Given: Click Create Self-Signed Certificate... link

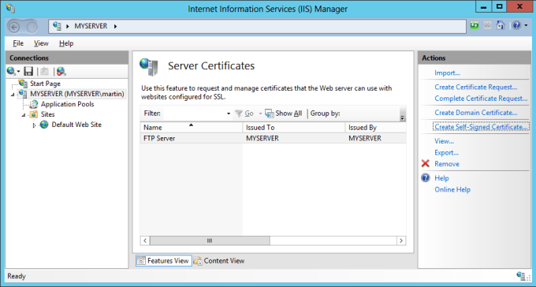Looking at the screenshot, I should click(481, 127).
